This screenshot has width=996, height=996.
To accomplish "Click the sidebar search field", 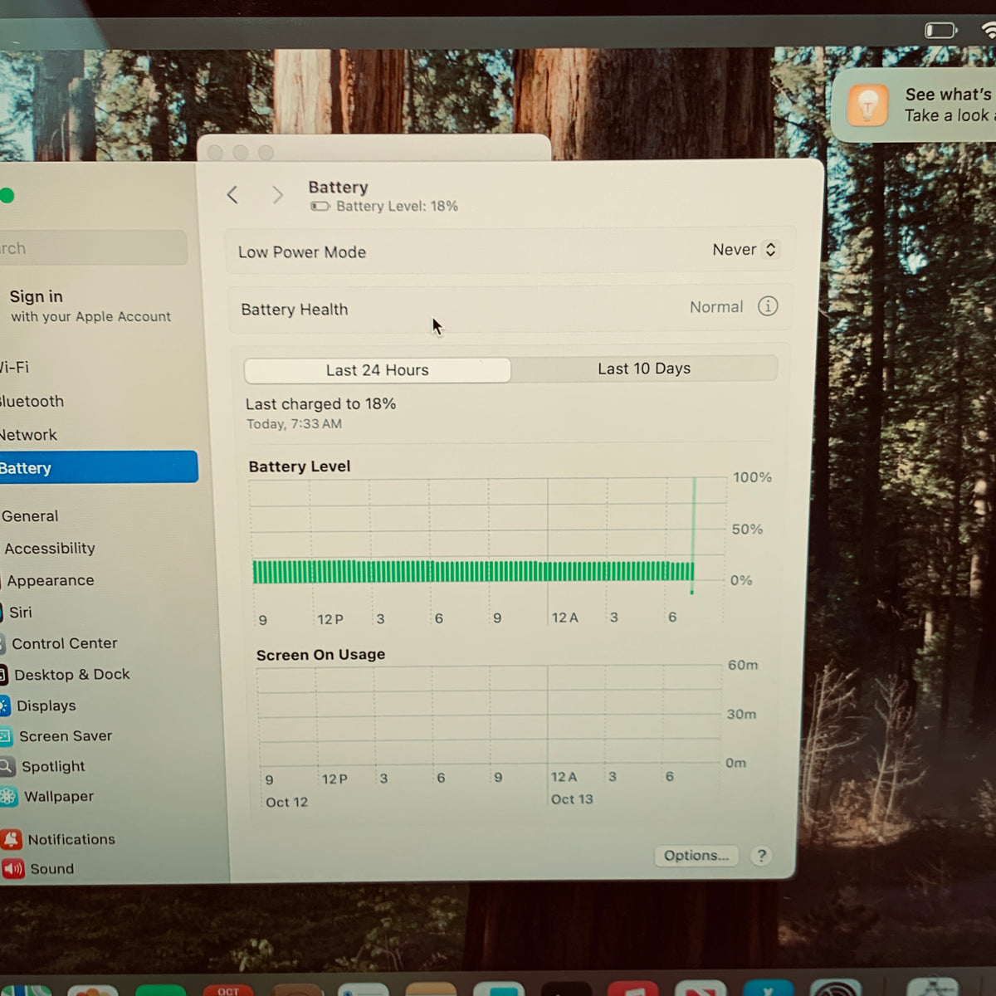I will pyautogui.click(x=93, y=248).
